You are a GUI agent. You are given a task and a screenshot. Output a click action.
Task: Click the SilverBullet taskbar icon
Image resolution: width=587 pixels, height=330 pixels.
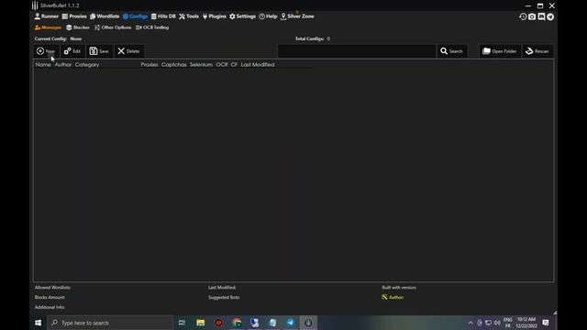click(x=308, y=323)
